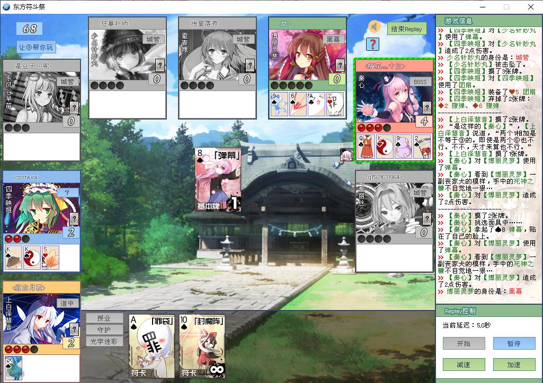Screen dimensions: 543x383
Task: Select 秦心's 9 of clubs card
Action: 404,146
